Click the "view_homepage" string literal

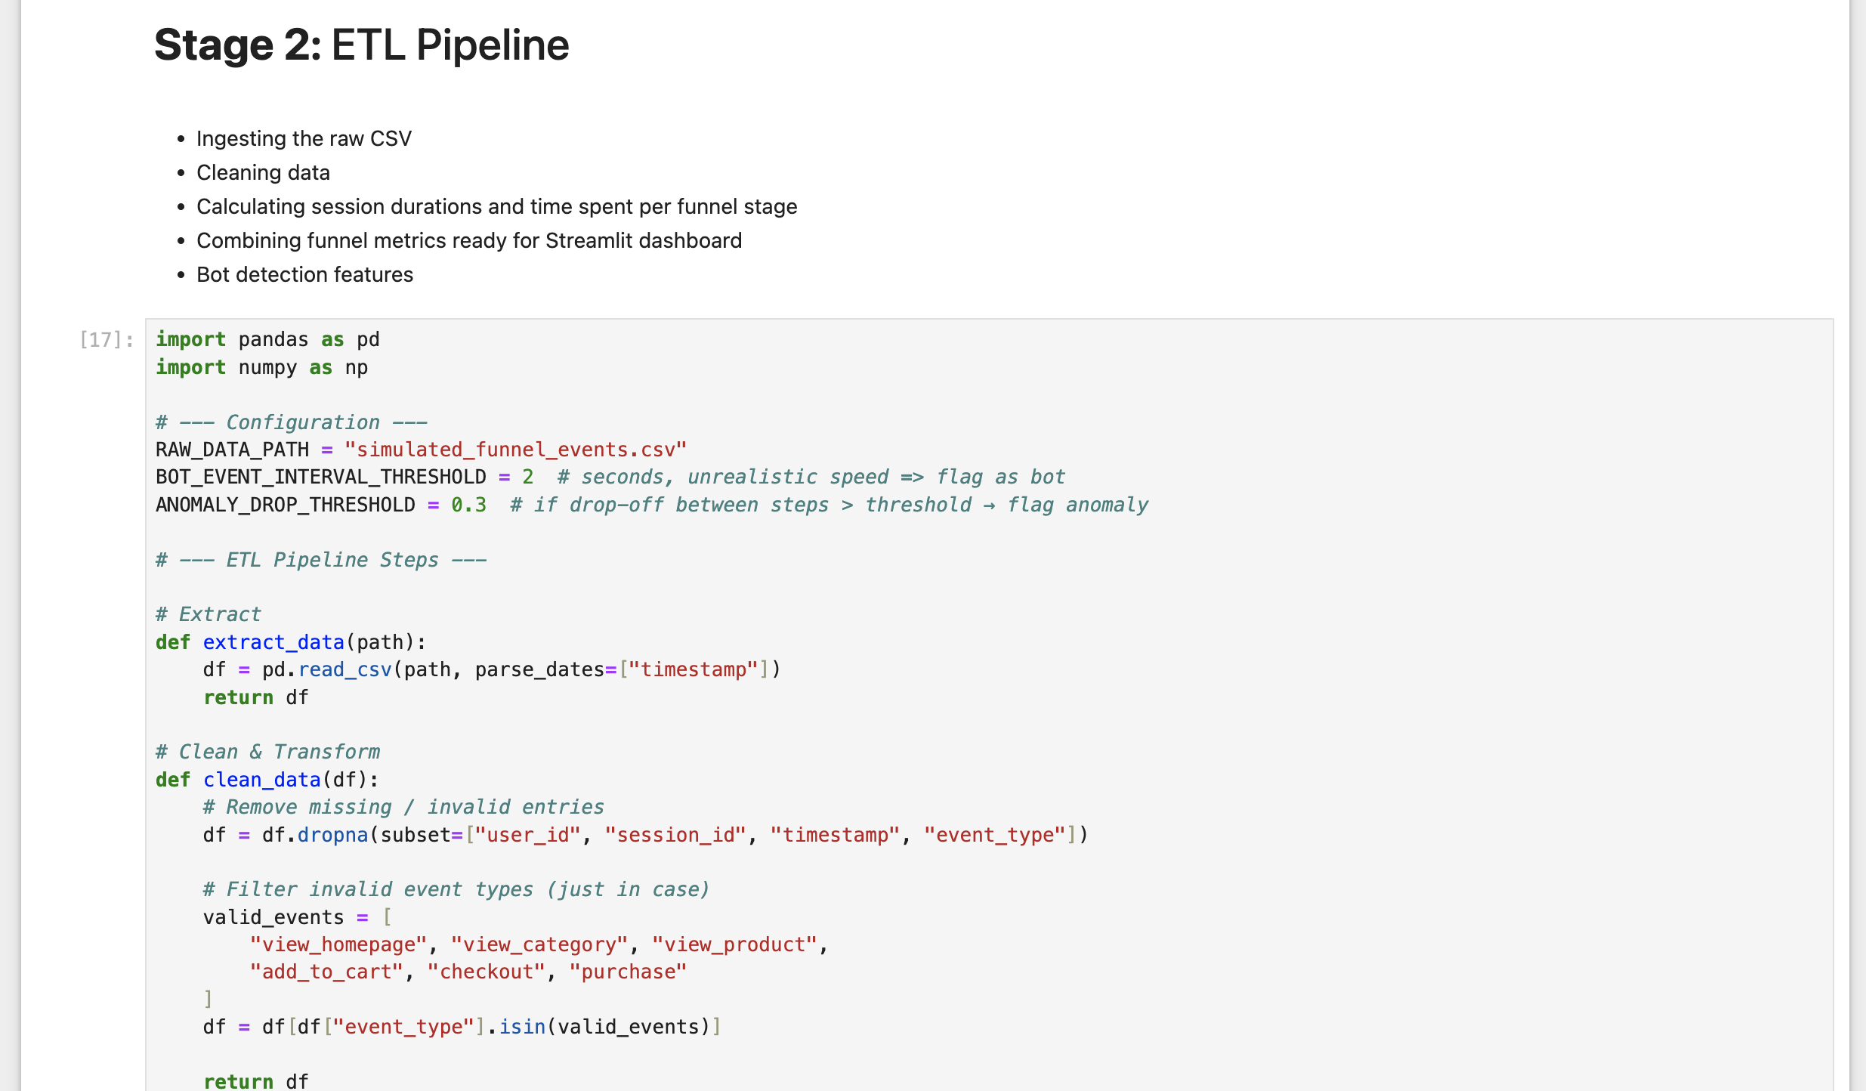click(338, 945)
